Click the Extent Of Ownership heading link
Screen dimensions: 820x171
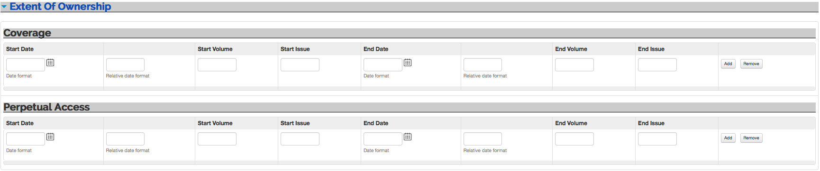[x=60, y=7]
